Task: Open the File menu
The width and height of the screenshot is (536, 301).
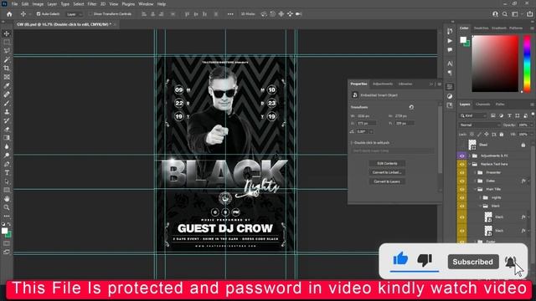Action: pyautogui.click(x=14, y=4)
